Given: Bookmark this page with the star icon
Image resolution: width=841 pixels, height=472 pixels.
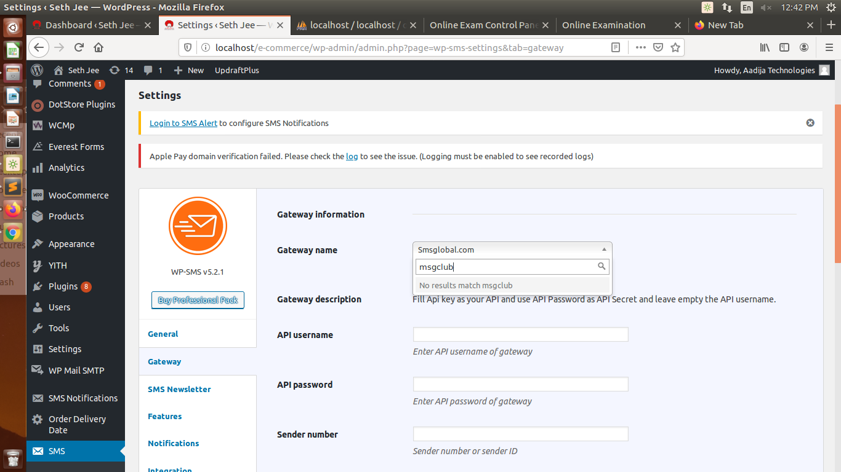Looking at the screenshot, I should click(x=675, y=47).
